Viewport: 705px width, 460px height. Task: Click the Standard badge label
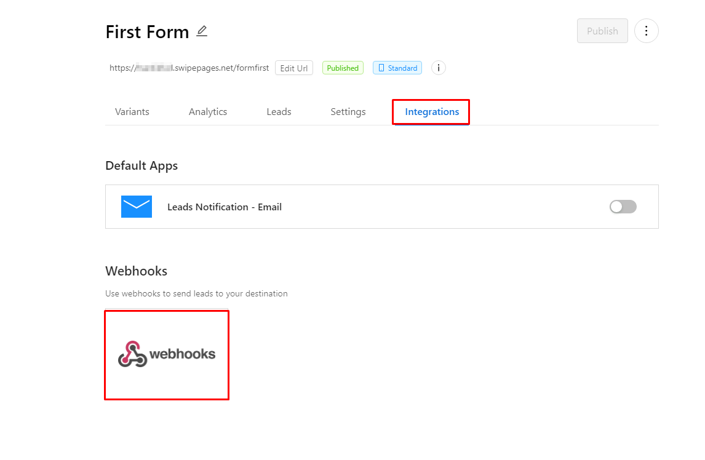click(397, 68)
